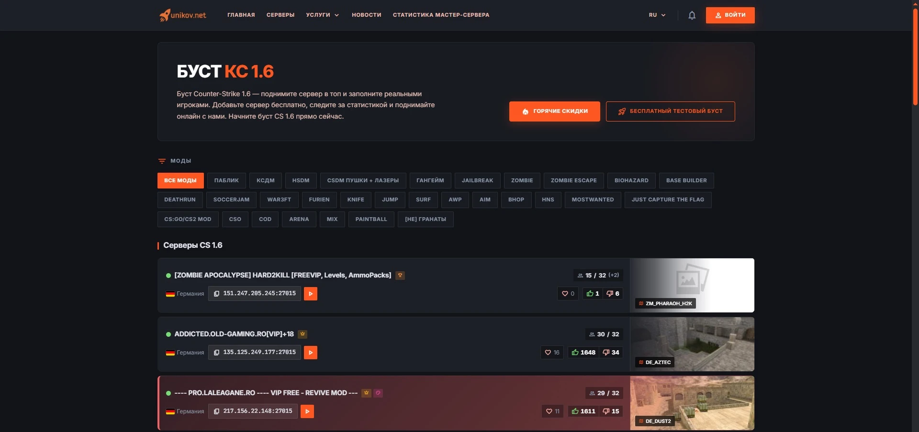Filter by BIOHAZARD mode

click(632, 181)
